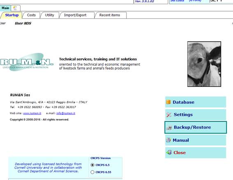Click the RUM&N company logo
Screen dimensions: 233x180
[x=27, y=62]
